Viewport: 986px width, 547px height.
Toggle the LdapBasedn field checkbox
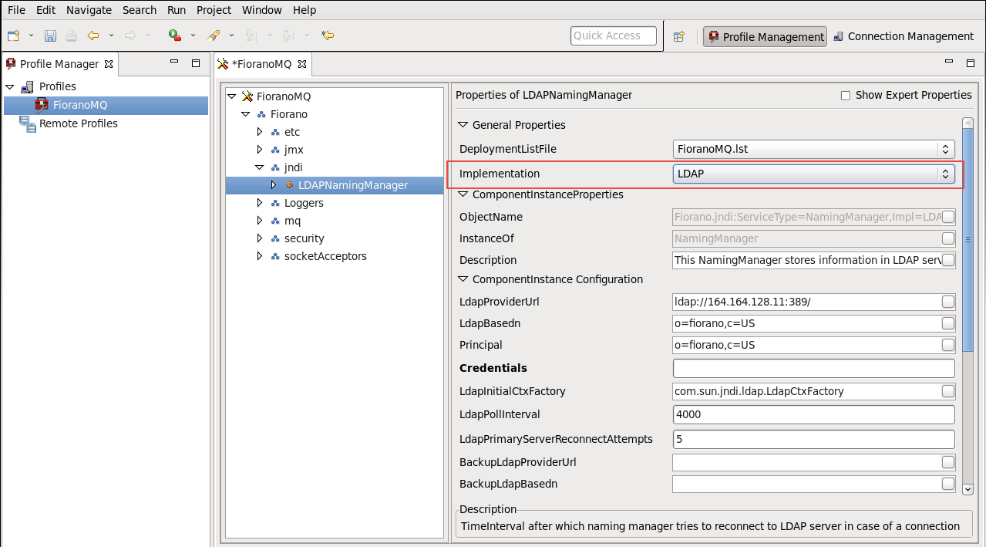coord(948,323)
